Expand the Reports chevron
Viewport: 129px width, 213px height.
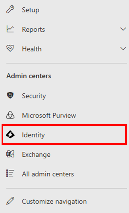[x=123, y=29]
